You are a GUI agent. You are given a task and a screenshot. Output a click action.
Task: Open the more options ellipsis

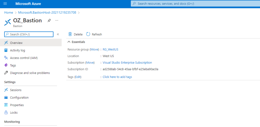coord(57,20)
